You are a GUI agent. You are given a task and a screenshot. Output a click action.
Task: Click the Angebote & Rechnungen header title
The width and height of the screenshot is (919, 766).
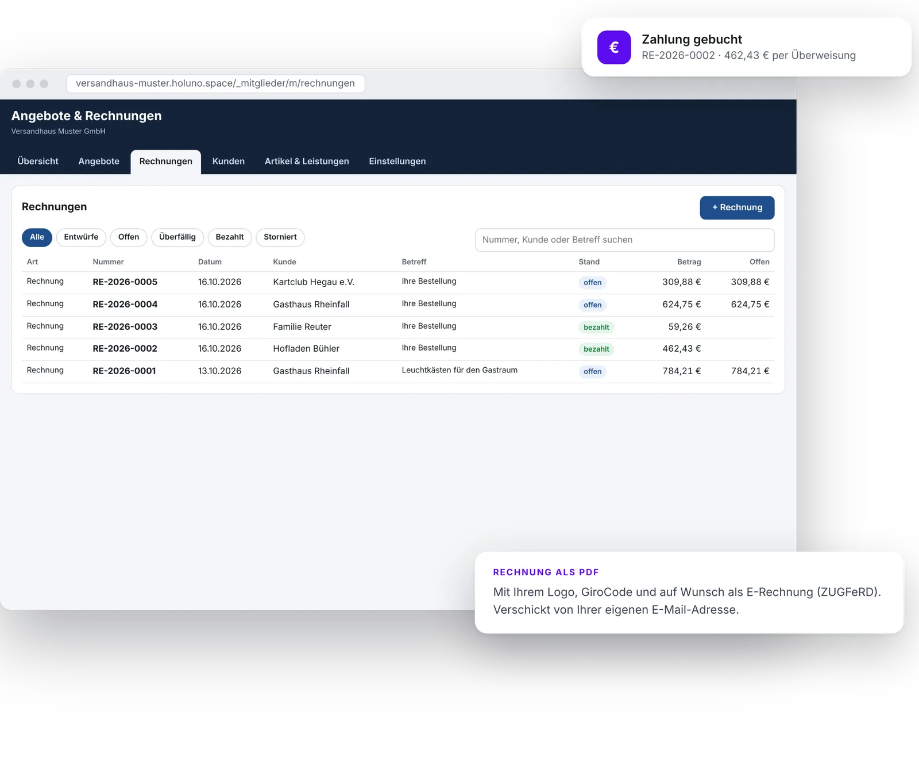(x=87, y=116)
